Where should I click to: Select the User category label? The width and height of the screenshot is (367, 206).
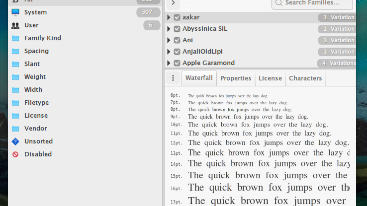[31, 25]
